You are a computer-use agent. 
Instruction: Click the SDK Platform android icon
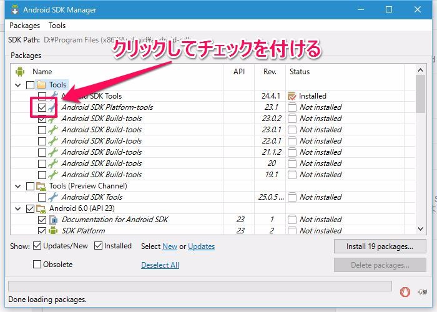[53, 230]
